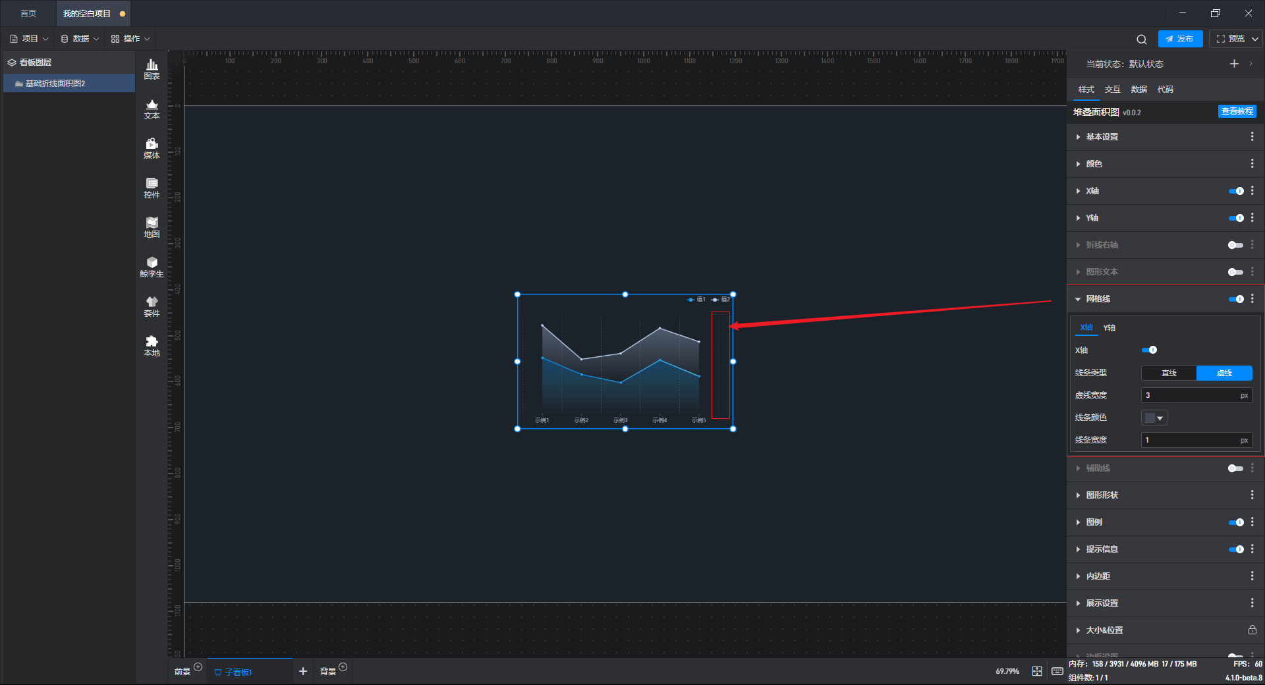
Task: Open more options for 颜色
Action: 1252,163
